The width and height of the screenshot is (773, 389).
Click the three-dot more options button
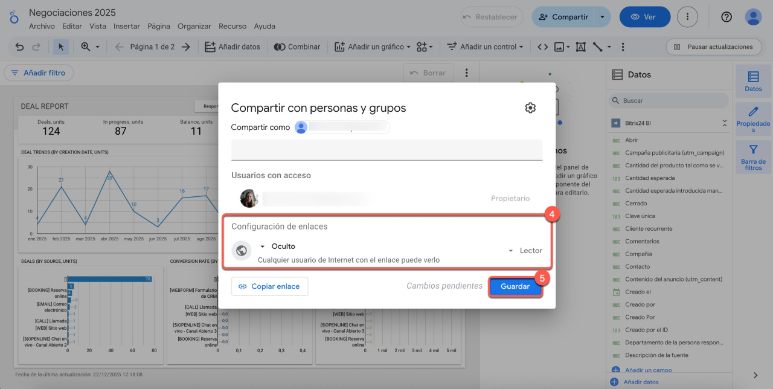click(x=687, y=17)
